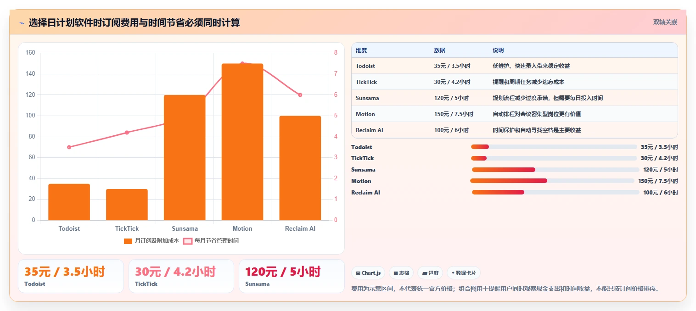
Task: Click the Sunsama bar in the chart
Action: click(185, 157)
